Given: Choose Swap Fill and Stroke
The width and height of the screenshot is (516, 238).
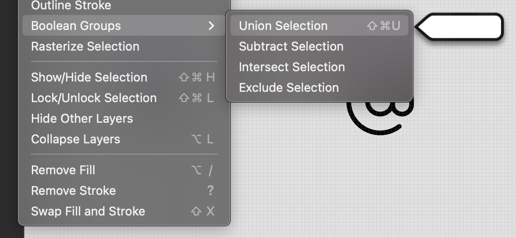Looking at the screenshot, I should (88, 211).
